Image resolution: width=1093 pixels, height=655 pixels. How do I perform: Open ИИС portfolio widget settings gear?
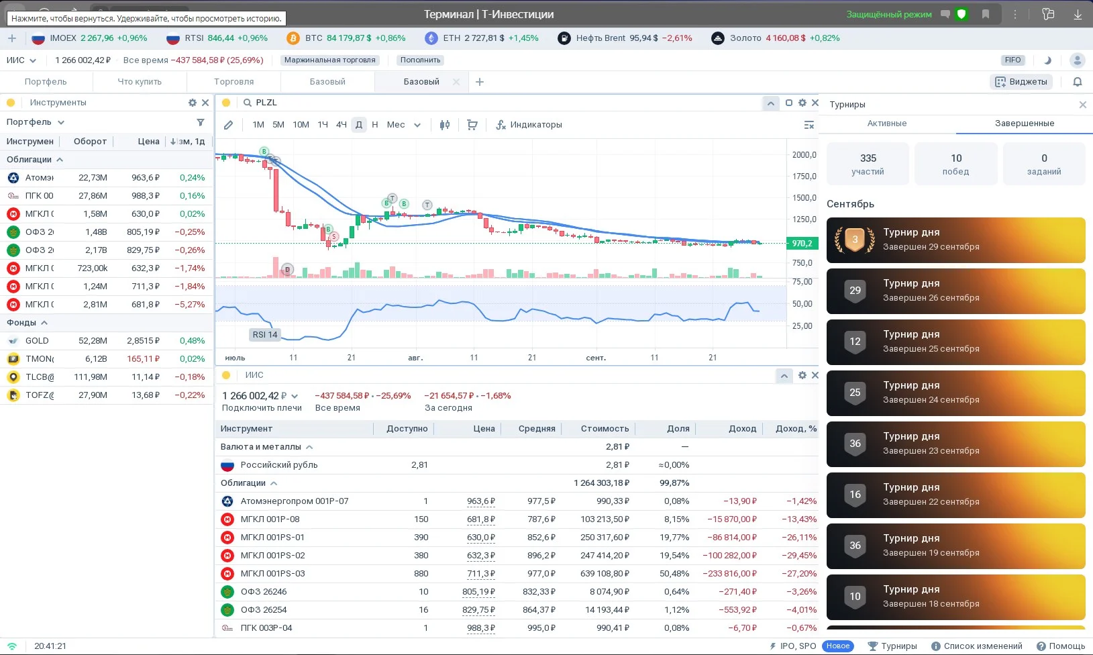click(x=802, y=376)
